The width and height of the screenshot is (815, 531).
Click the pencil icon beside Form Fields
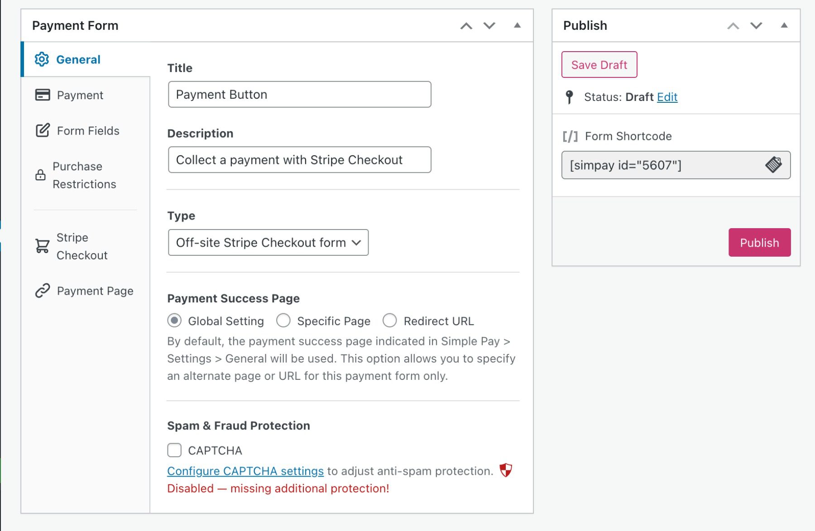click(41, 130)
